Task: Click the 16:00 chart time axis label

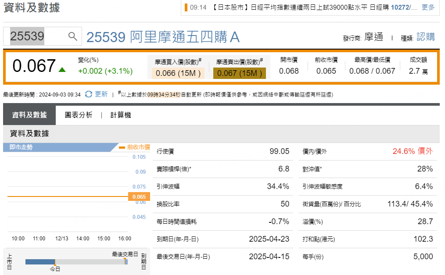Action: (125, 239)
